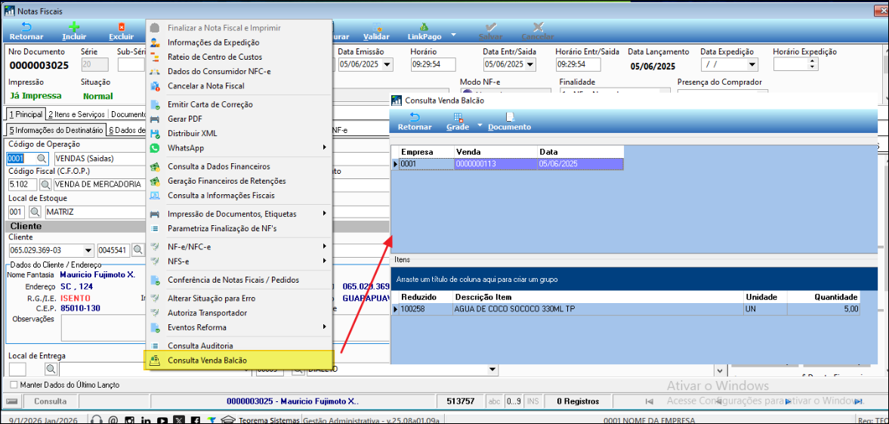889x424 pixels.
Task: Click the magnifier beside Código de Operação
Action: pos(42,159)
